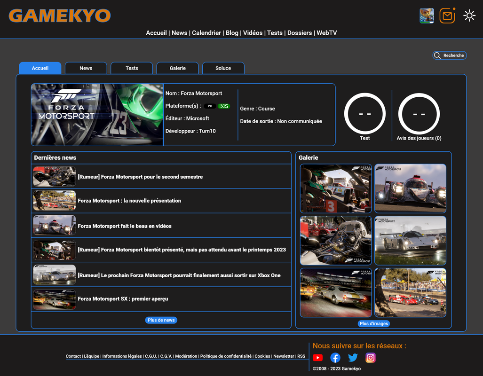Open the Twitter social icon

tap(353, 358)
